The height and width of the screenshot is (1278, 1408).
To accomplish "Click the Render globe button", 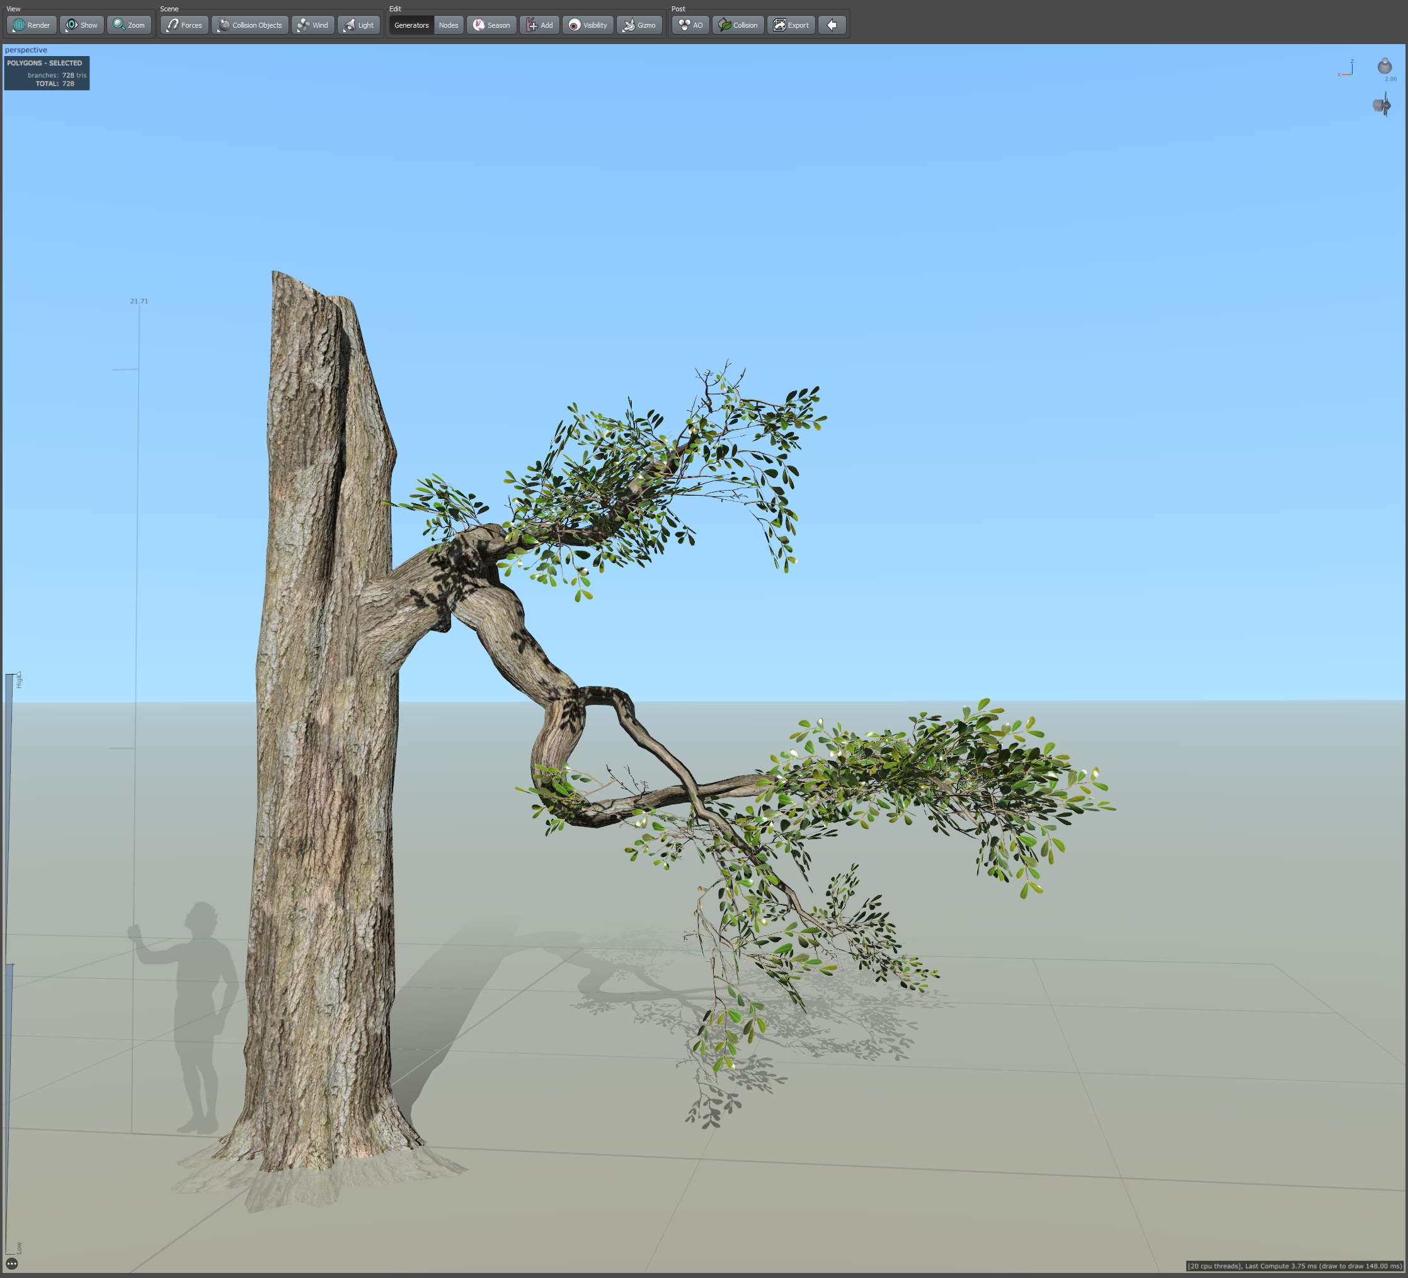I will coord(31,25).
